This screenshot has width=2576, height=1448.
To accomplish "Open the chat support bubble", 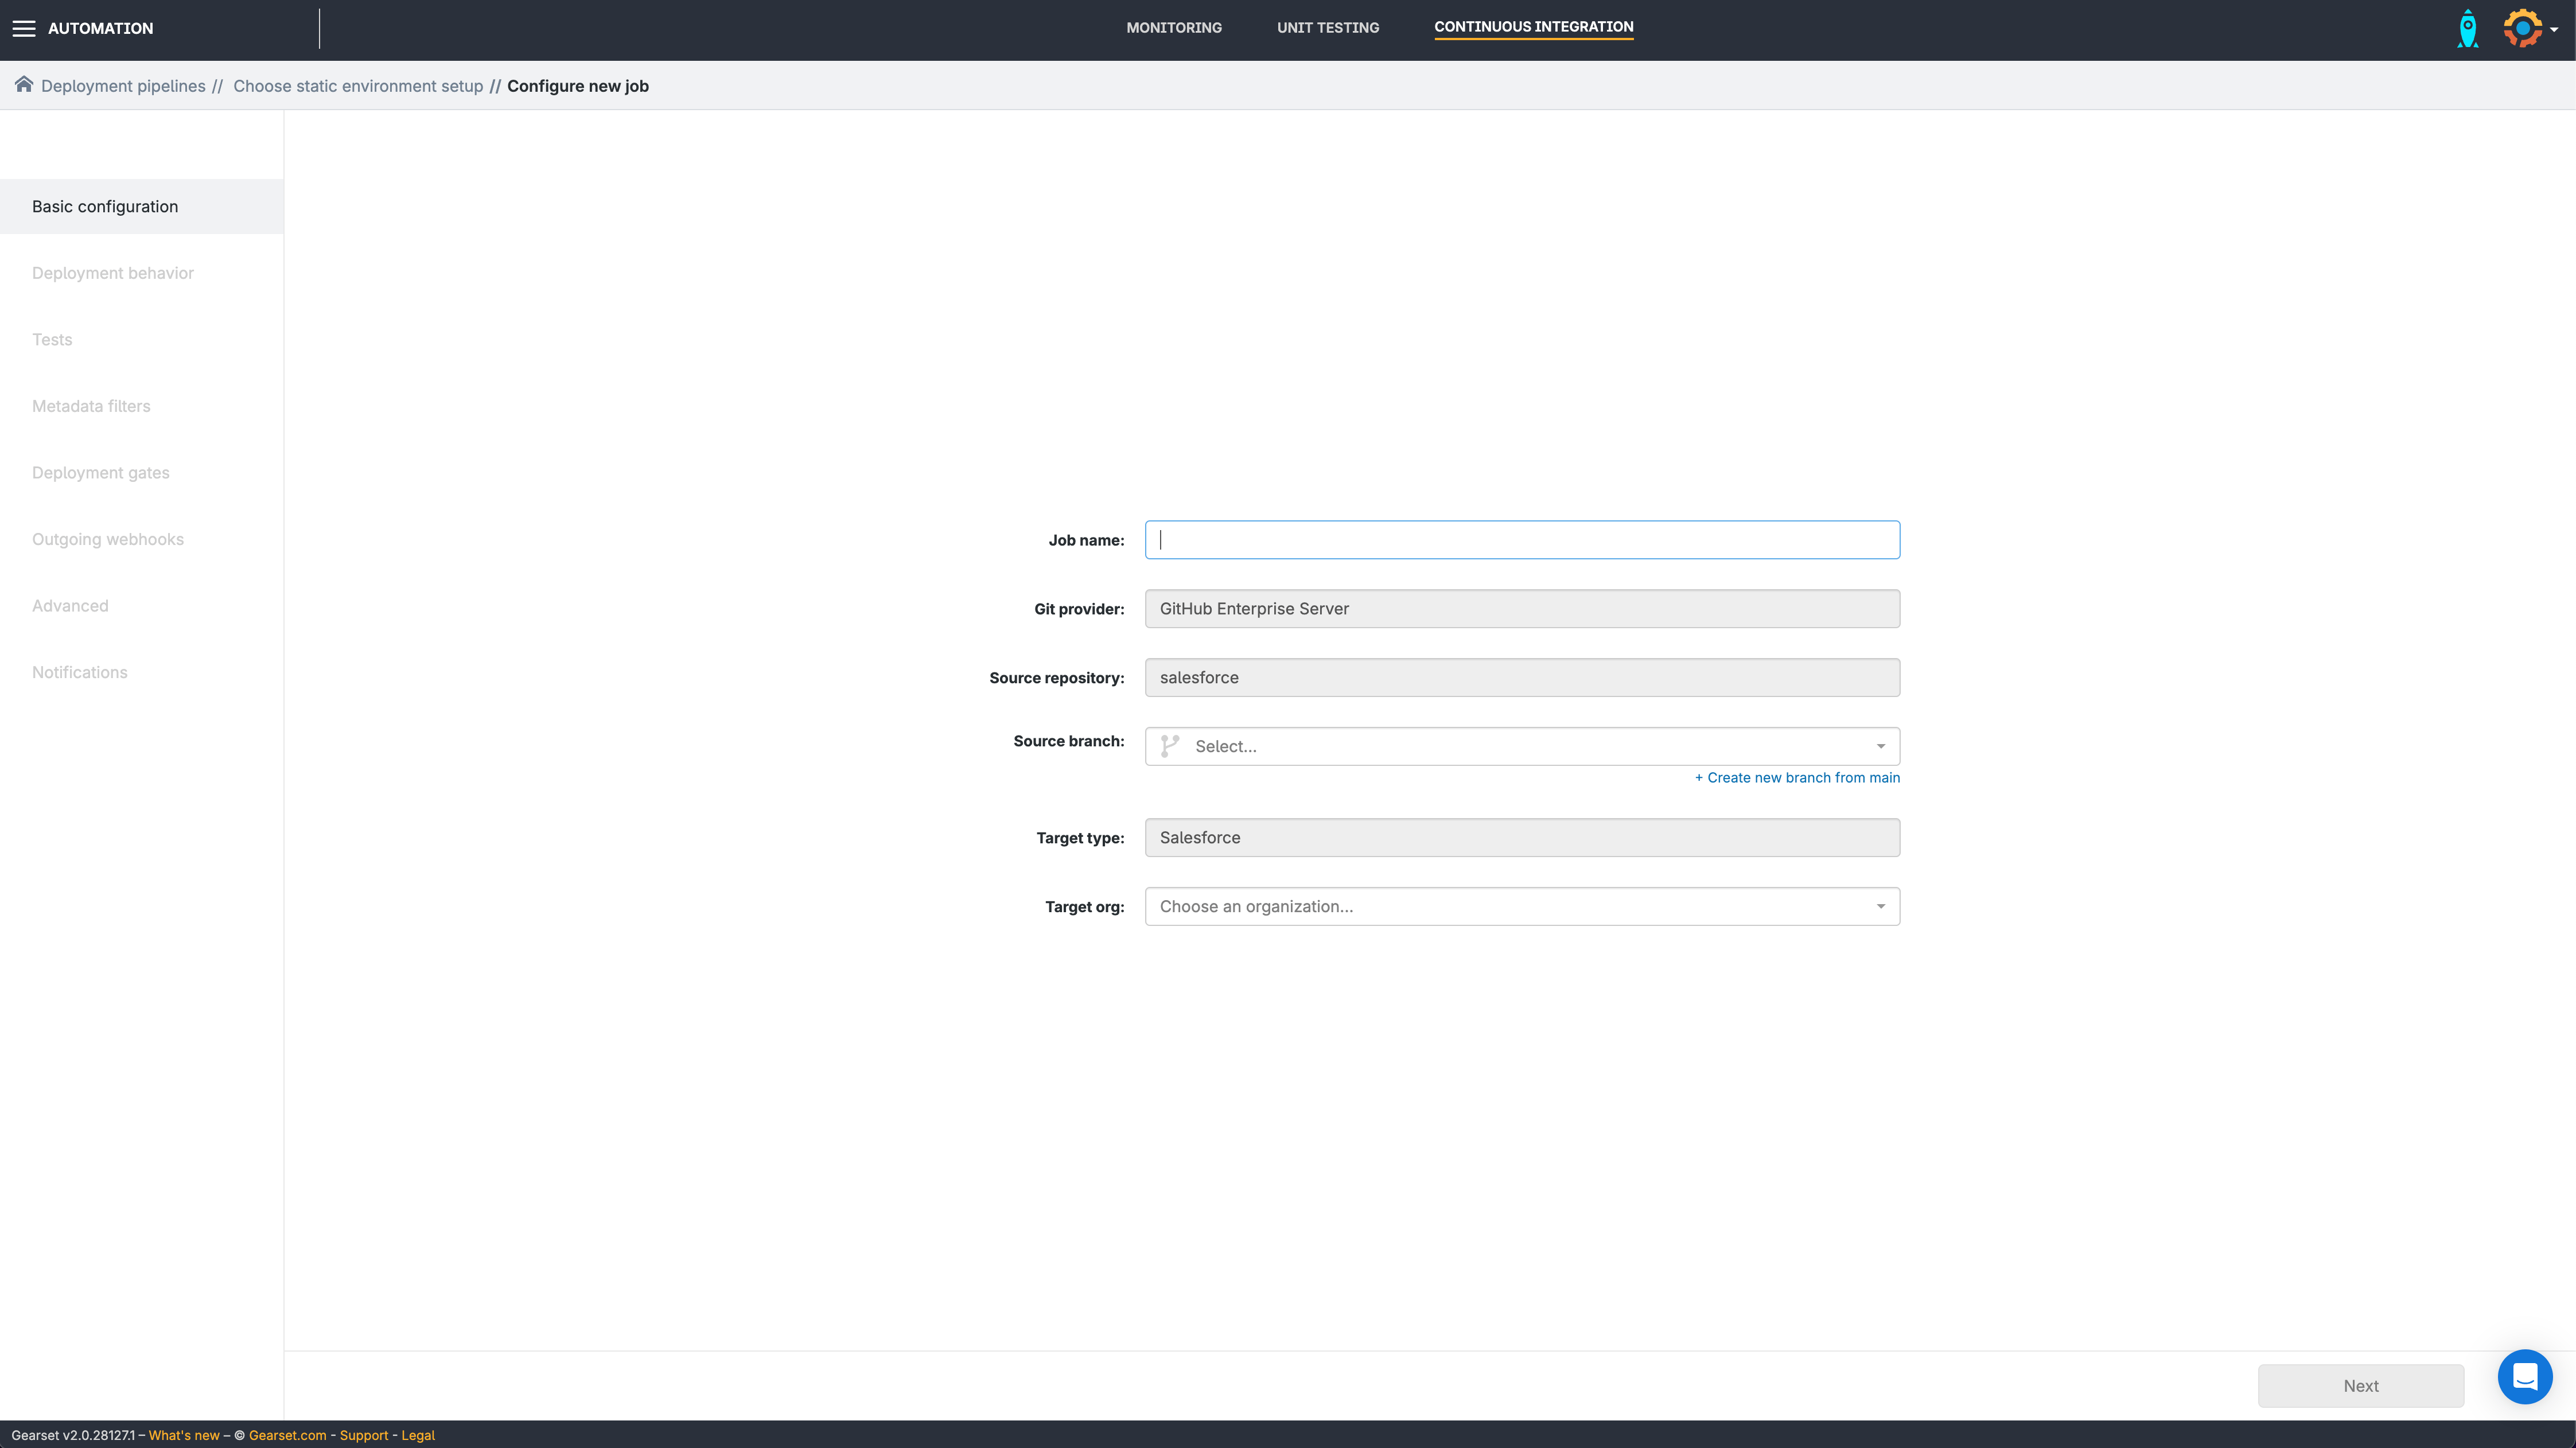I will [2524, 1377].
